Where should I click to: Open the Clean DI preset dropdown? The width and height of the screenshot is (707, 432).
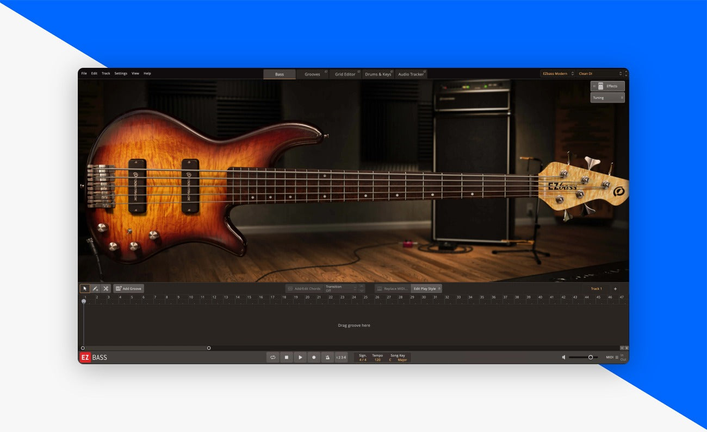(599, 73)
